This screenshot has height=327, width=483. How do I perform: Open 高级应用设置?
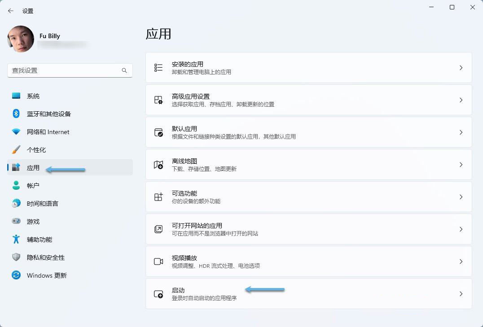(308, 100)
